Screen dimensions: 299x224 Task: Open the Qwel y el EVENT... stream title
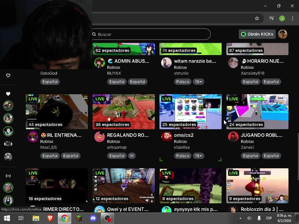pos(128,209)
